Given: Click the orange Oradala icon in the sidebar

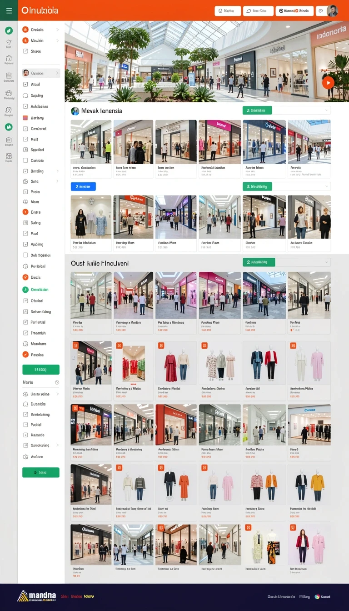Looking at the screenshot, I should coord(25,30).
